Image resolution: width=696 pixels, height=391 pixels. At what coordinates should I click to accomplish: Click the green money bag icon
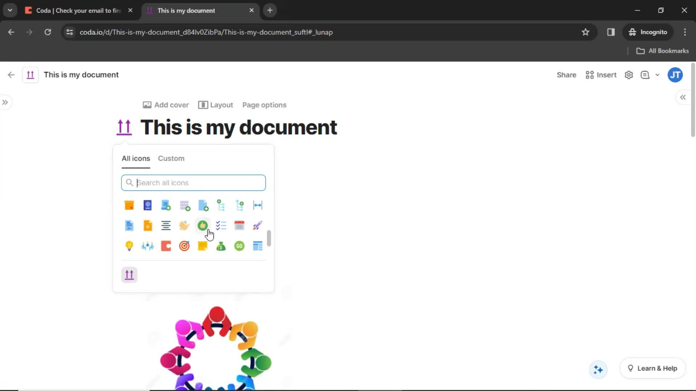click(221, 246)
